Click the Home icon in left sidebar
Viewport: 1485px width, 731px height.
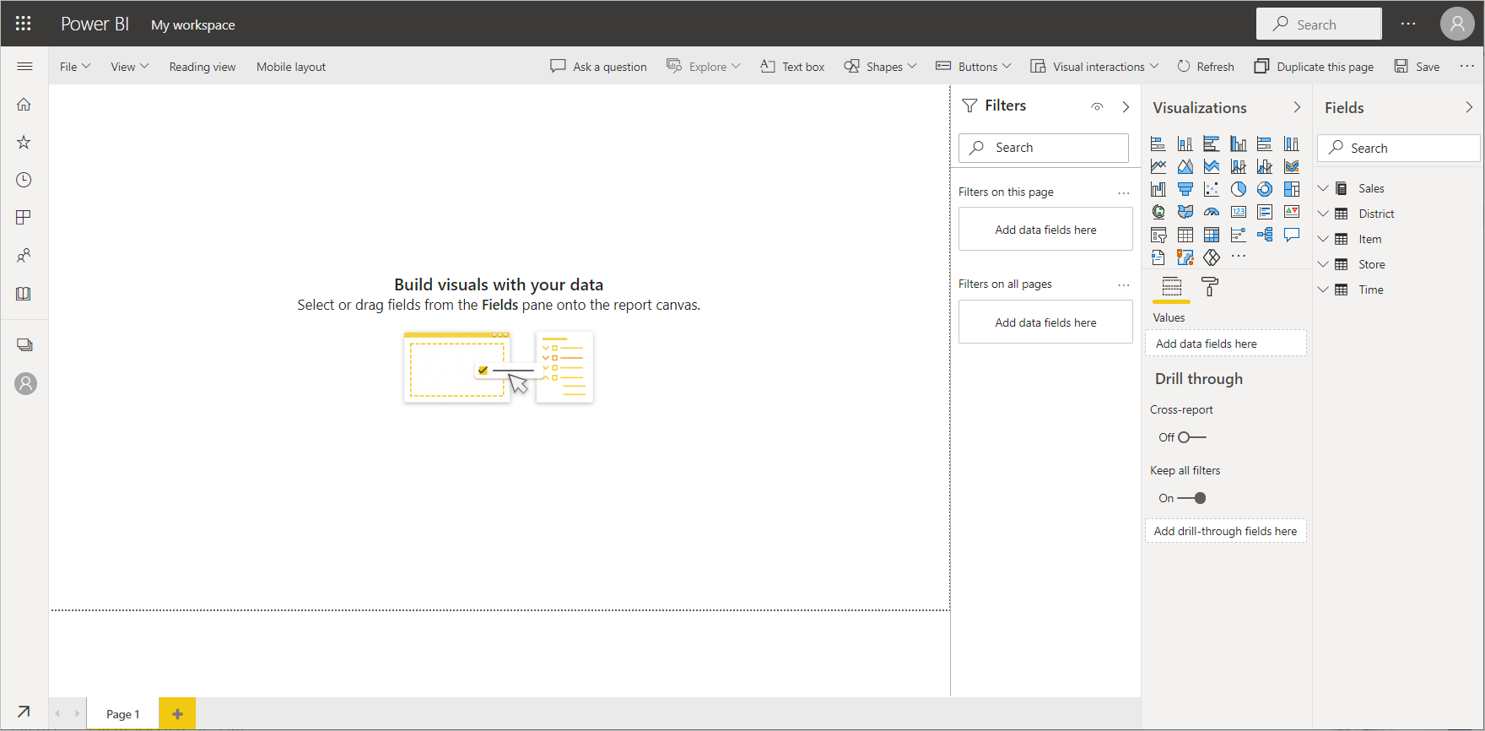pos(24,105)
